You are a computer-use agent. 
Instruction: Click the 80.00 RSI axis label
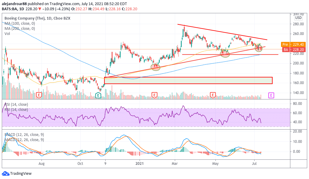297,104
